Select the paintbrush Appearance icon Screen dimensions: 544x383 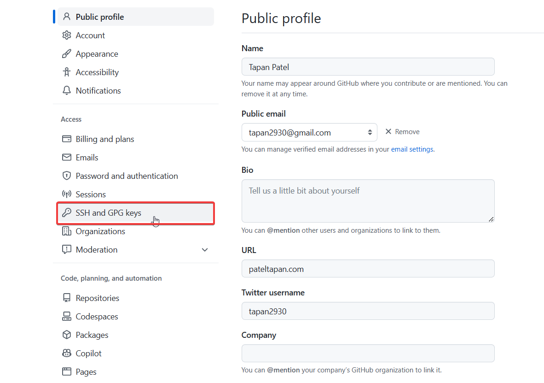pos(67,53)
